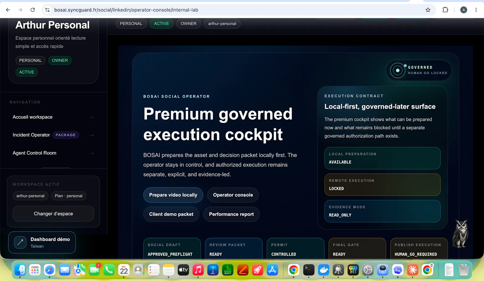Open the Chrome profile avatar A
Image resolution: width=484 pixels, height=281 pixels.
463,10
